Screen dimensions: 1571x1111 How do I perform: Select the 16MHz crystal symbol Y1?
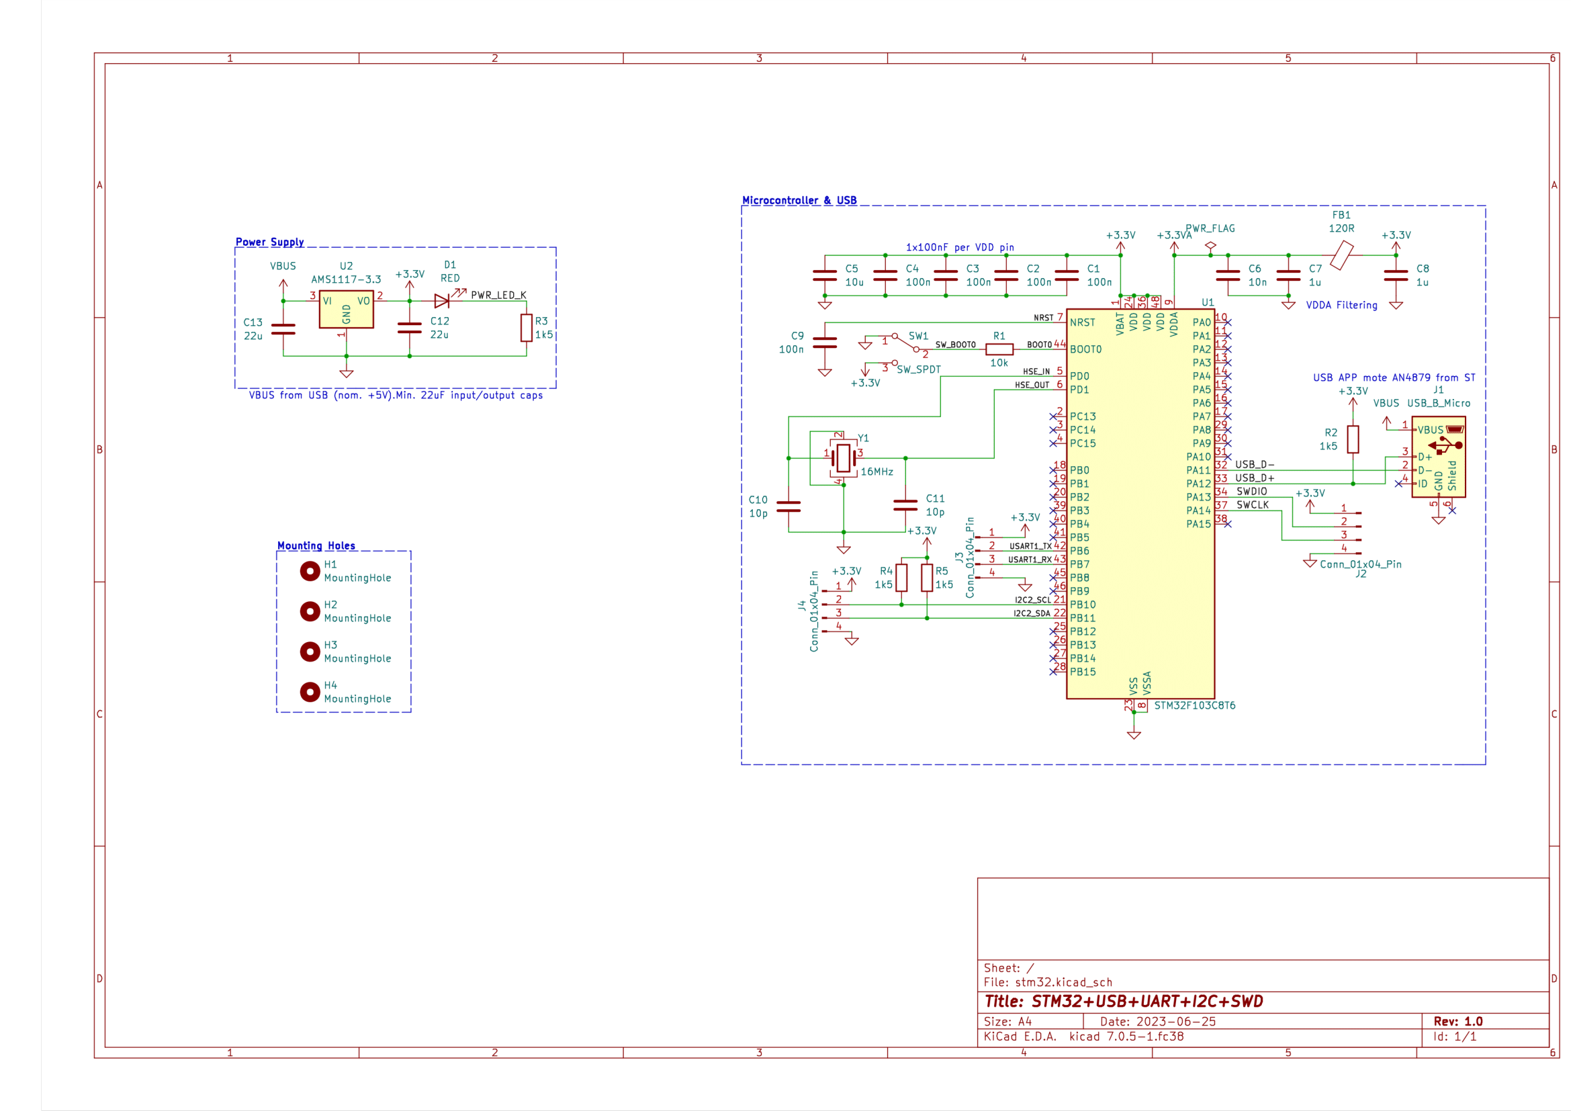(843, 458)
